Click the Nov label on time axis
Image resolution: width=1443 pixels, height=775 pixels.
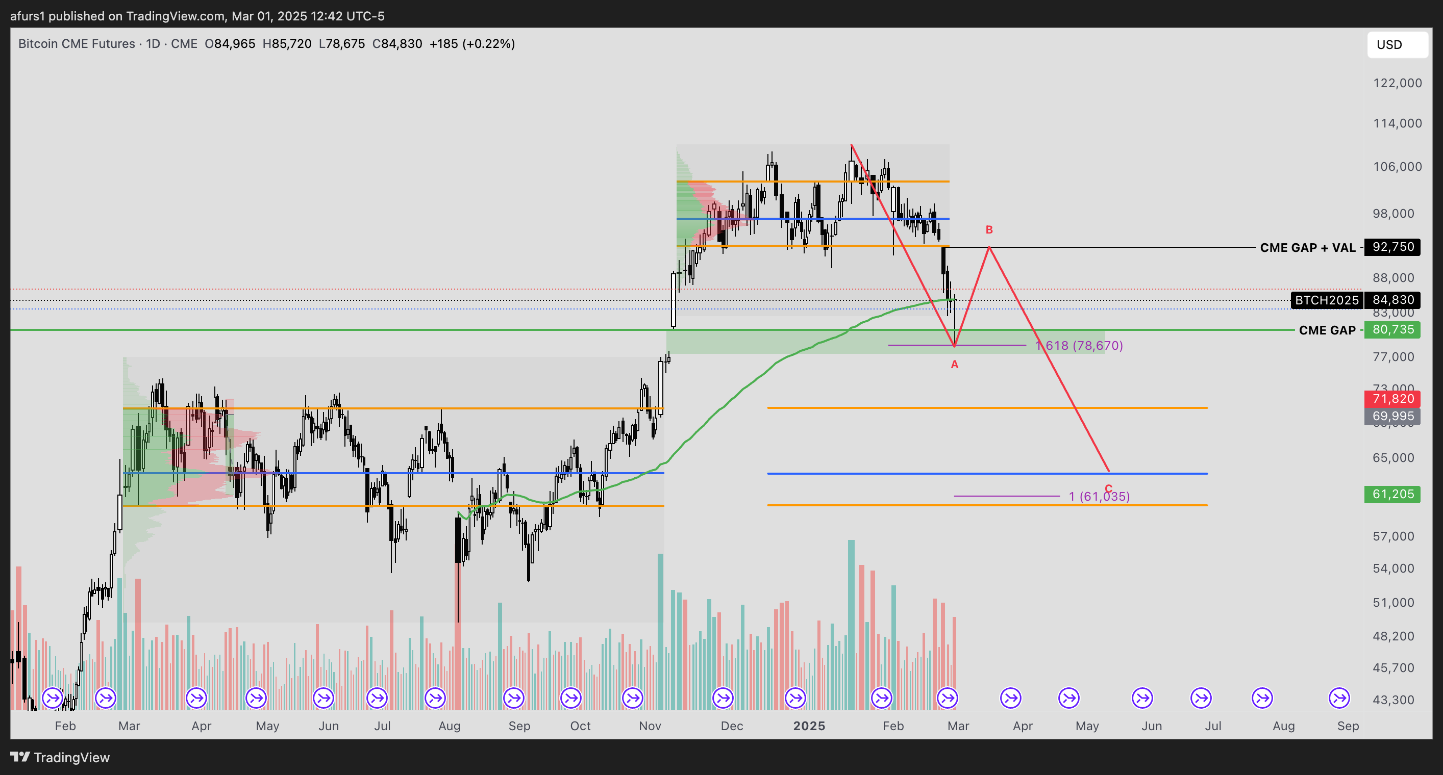click(x=650, y=726)
